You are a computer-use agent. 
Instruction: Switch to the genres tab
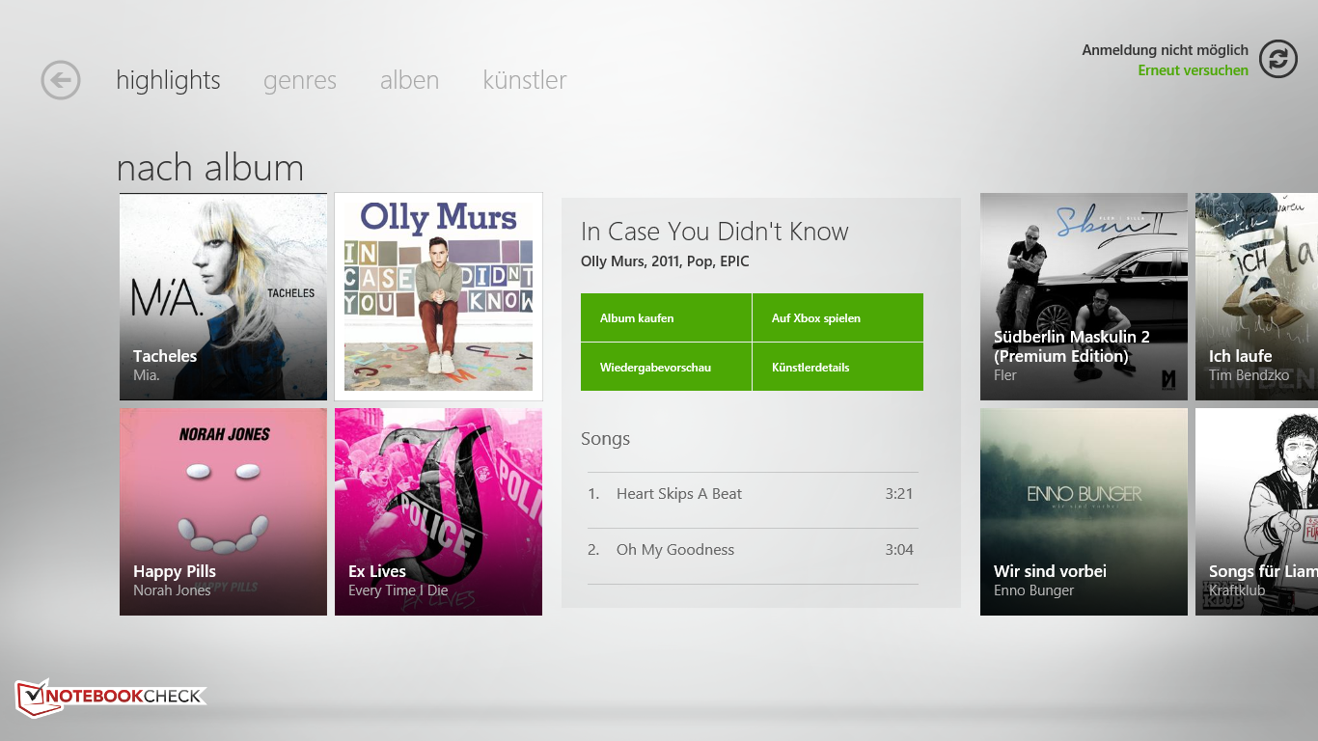300,80
